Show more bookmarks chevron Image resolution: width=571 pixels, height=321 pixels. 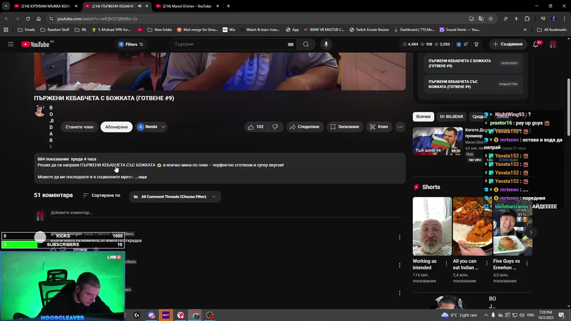coord(525,30)
